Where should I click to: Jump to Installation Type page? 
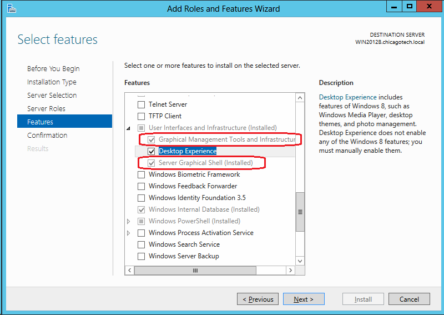click(52, 82)
